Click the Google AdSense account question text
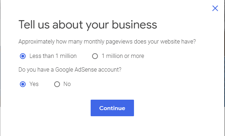This screenshot has height=136, width=225. pos(70,70)
